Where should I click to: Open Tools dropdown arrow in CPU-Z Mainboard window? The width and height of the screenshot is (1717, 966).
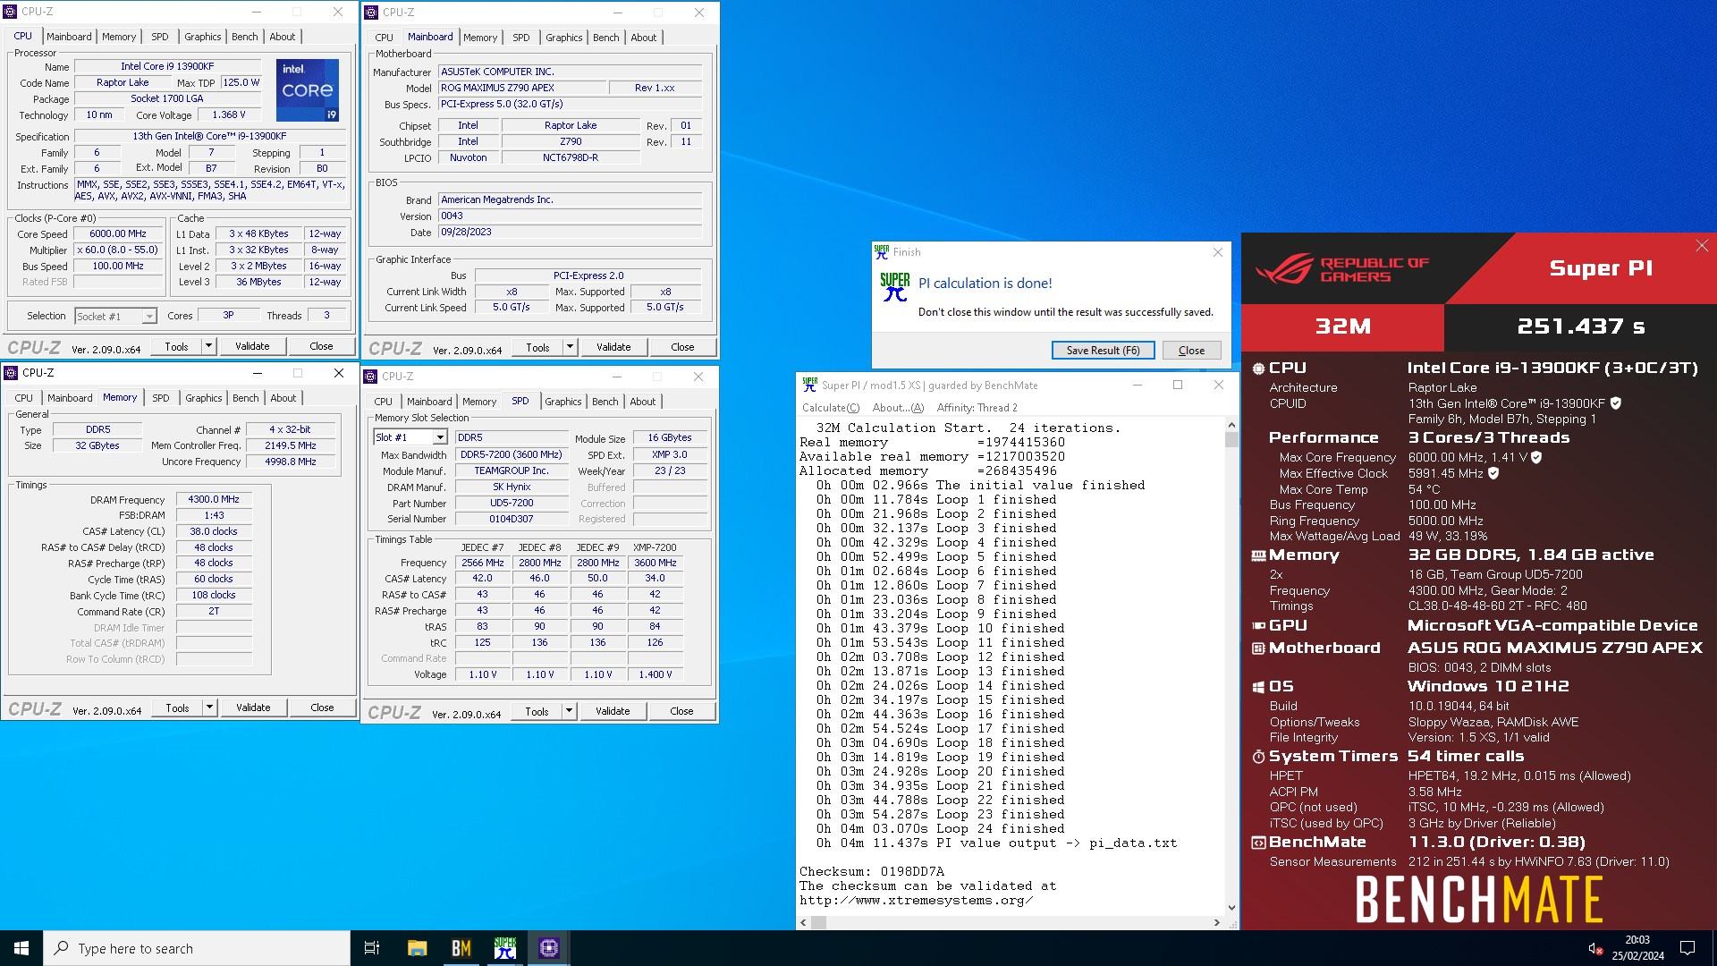pyautogui.click(x=570, y=347)
